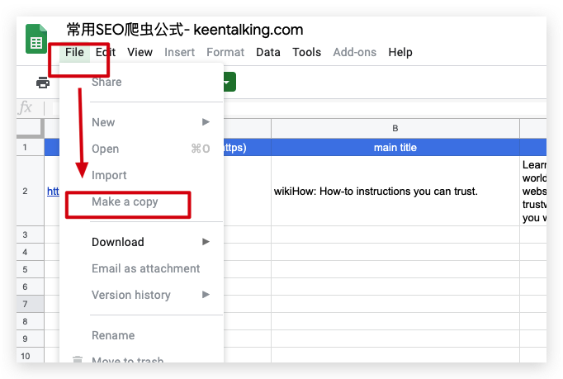Image resolution: width=563 pixels, height=379 pixels.
Task: Open the Data menu
Action: click(267, 52)
